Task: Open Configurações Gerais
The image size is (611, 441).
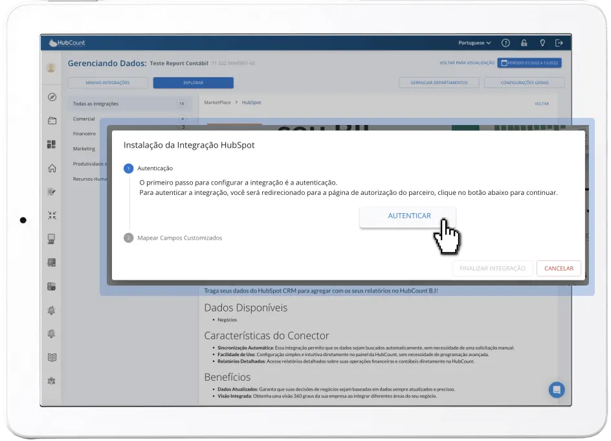Action: [524, 83]
